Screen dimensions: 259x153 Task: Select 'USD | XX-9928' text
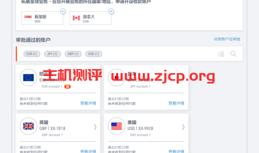(x=140, y=128)
